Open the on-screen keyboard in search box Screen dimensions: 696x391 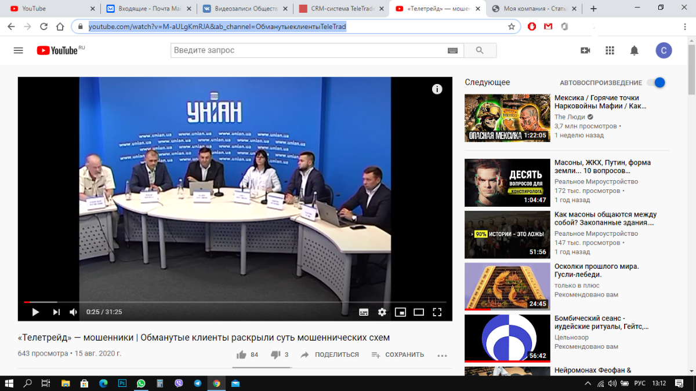453,50
